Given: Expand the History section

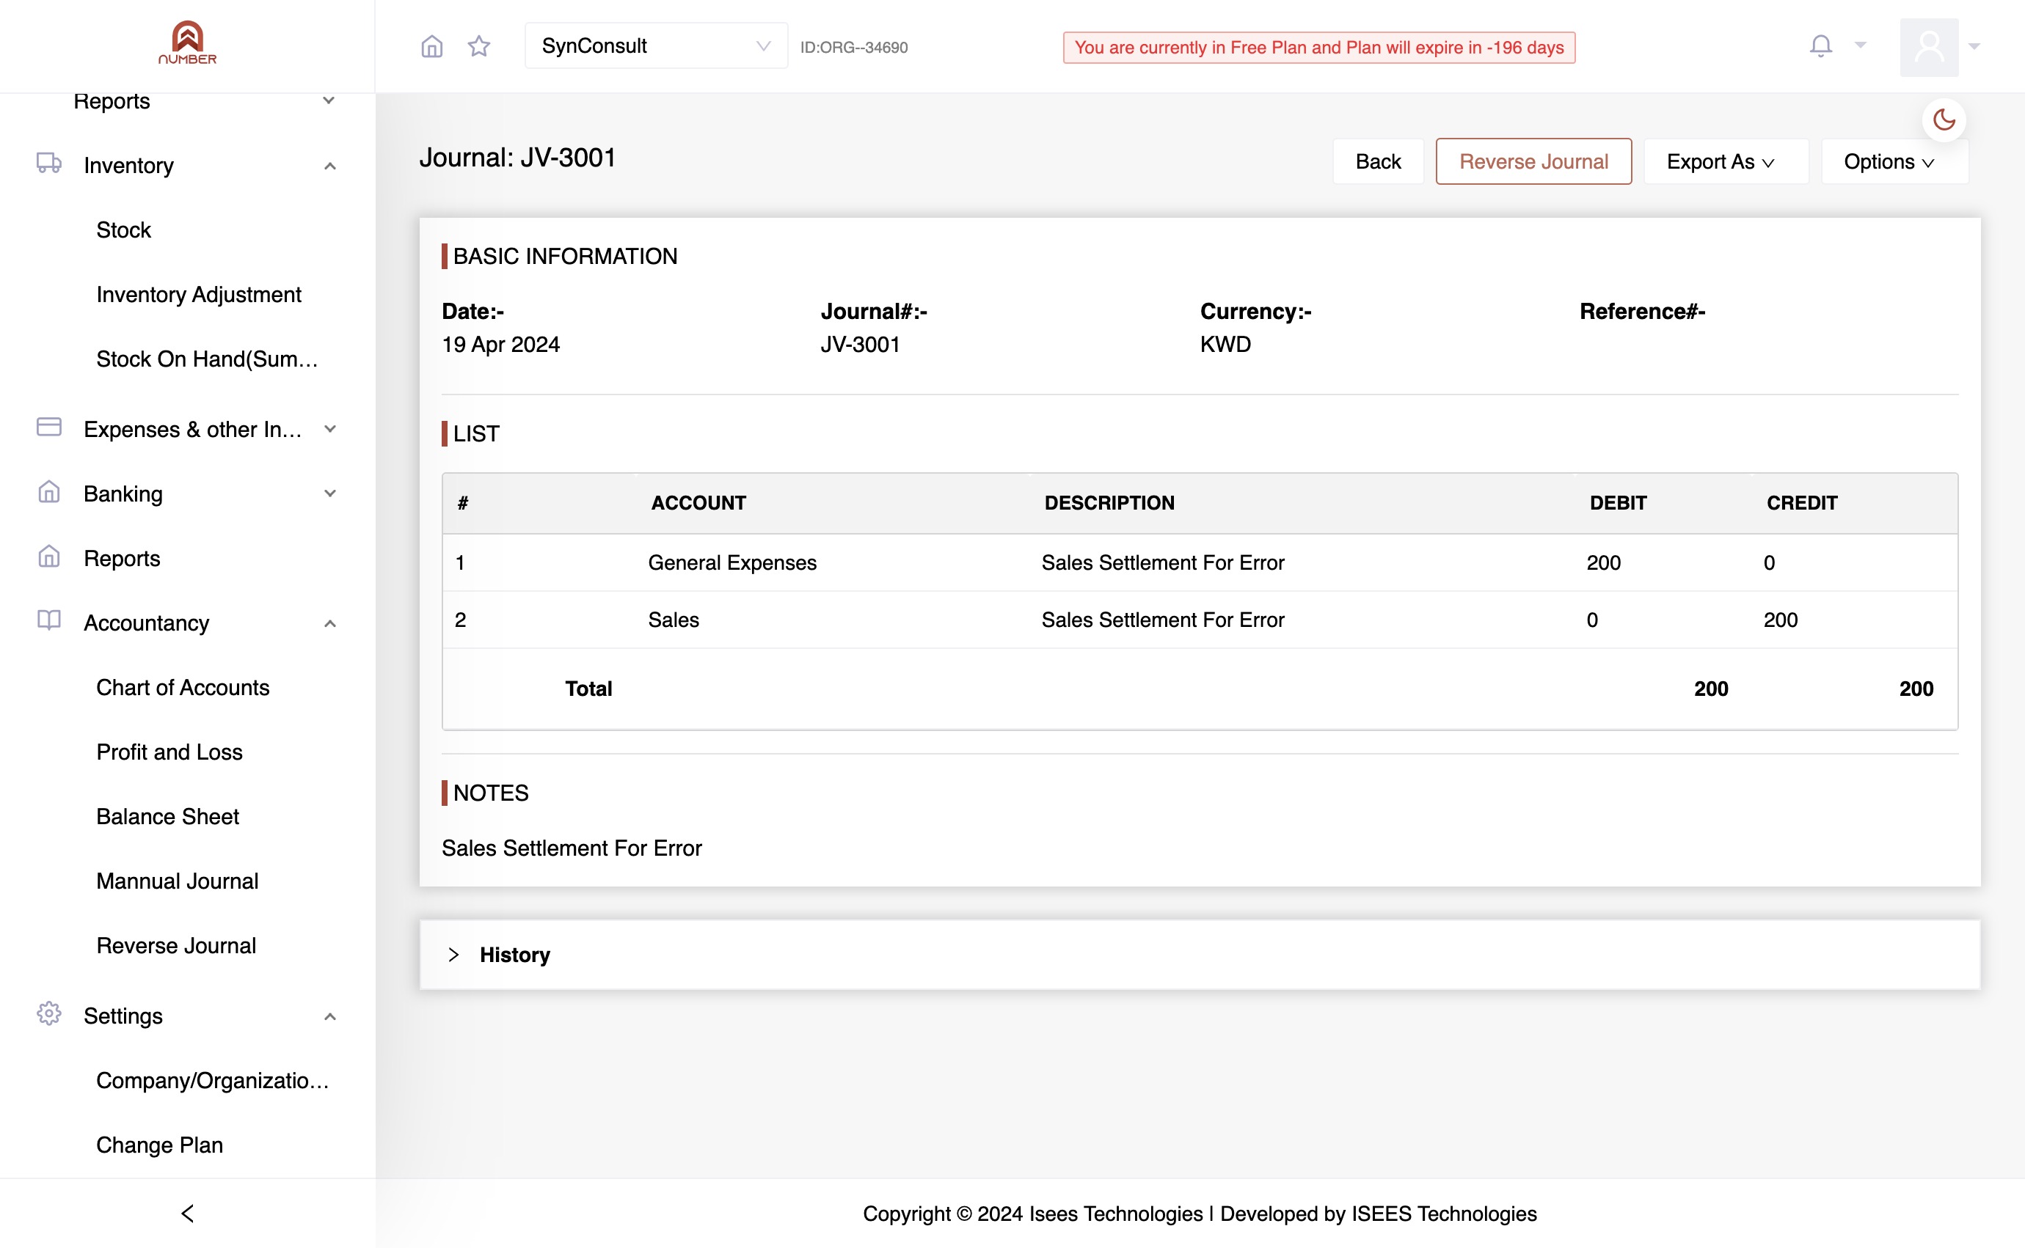Looking at the screenshot, I should tap(1199, 955).
